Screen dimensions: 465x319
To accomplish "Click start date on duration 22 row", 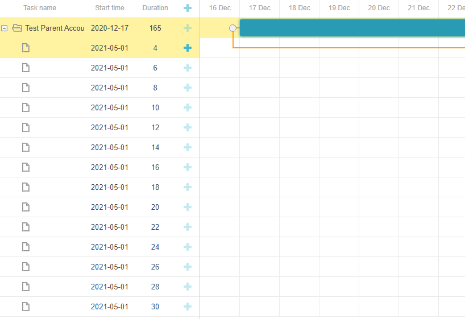I will pyautogui.click(x=110, y=227).
